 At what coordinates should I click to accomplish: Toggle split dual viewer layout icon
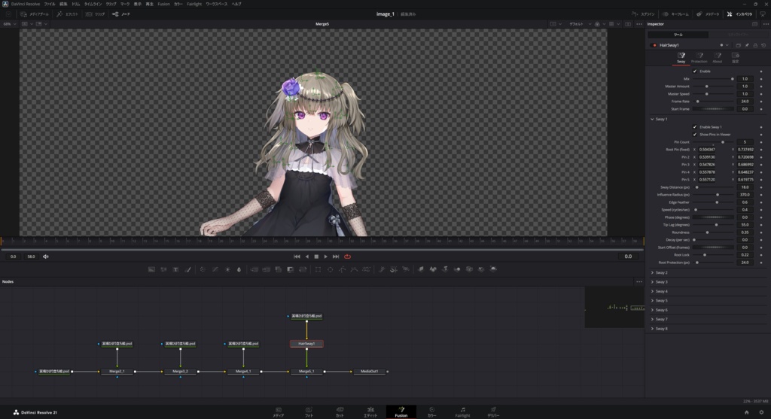(628, 24)
